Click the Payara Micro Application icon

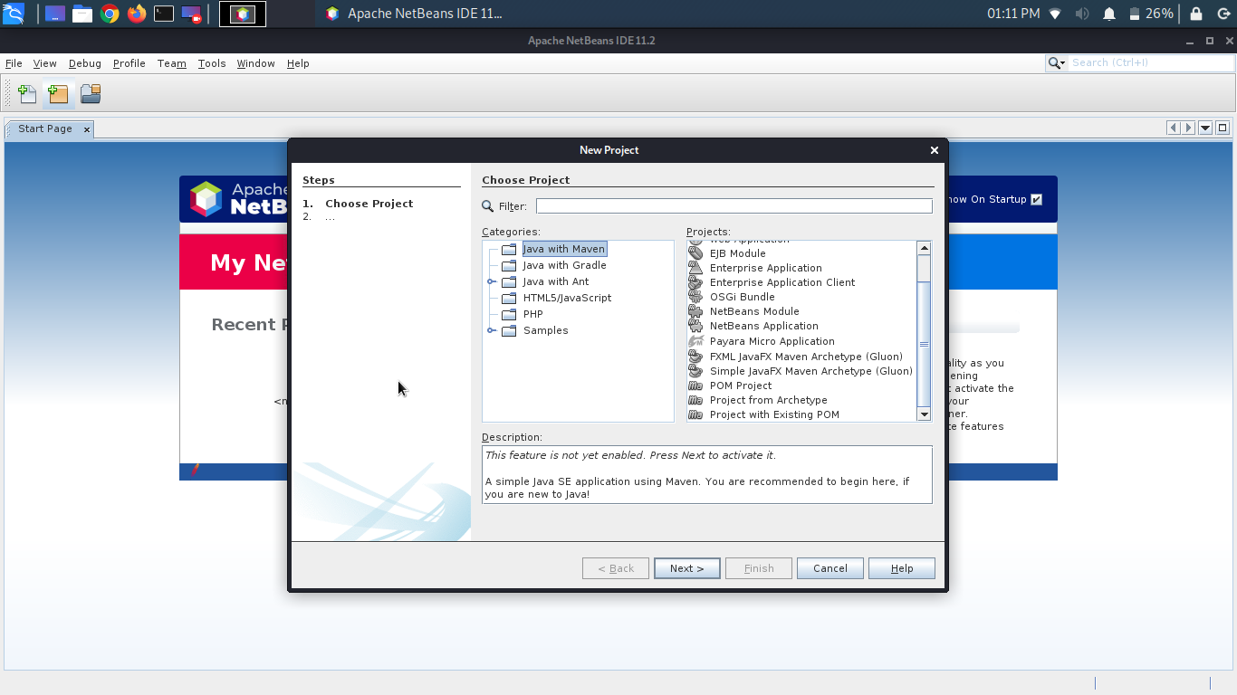[x=695, y=341]
